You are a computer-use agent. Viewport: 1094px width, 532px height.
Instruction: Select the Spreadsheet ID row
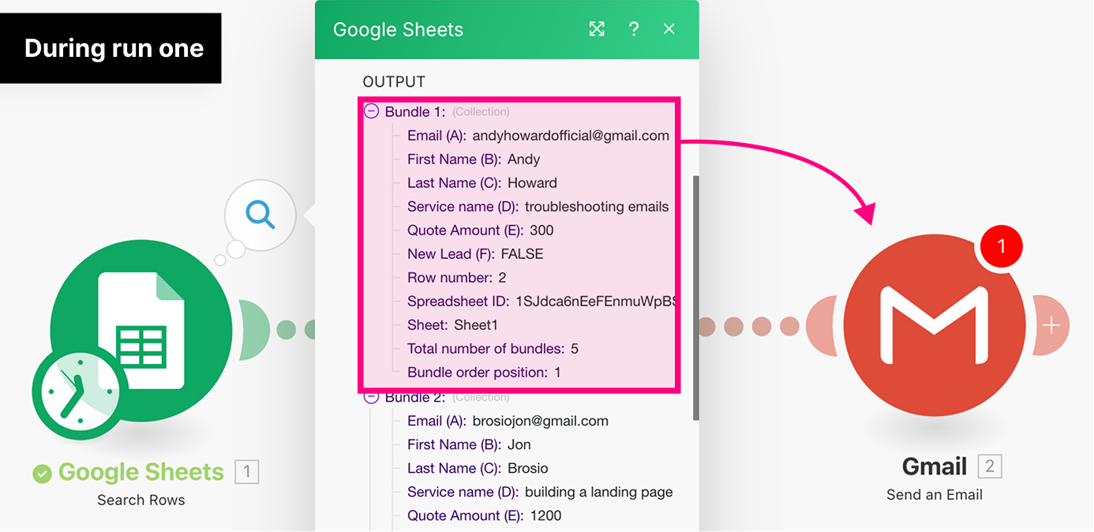tap(541, 302)
